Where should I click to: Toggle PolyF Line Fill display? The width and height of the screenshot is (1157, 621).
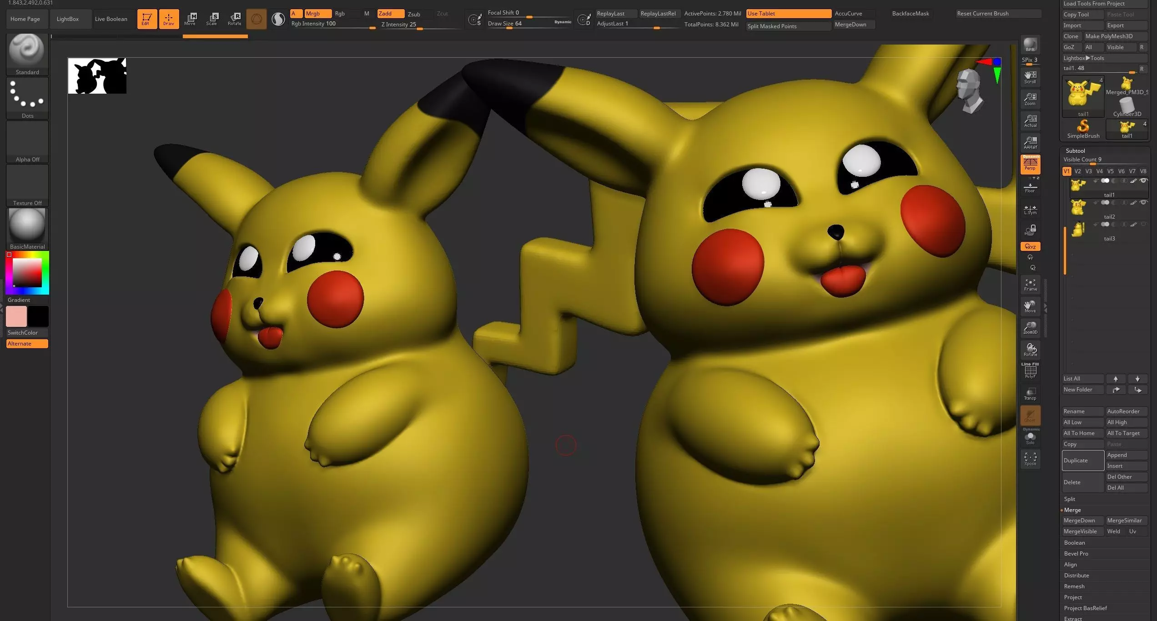coord(1030,371)
